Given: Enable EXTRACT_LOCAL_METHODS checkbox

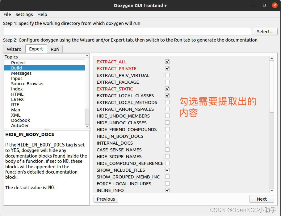Looking at the screenshot, I should (167, 102).
